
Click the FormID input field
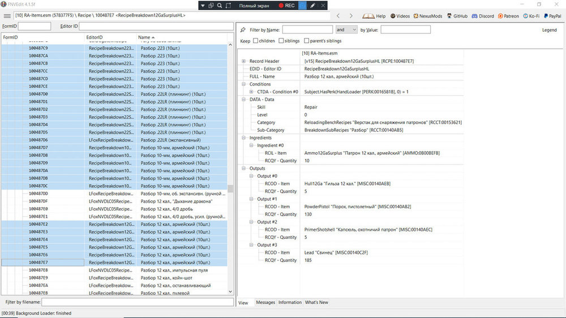pyautogui.click(x=35, y=26)
